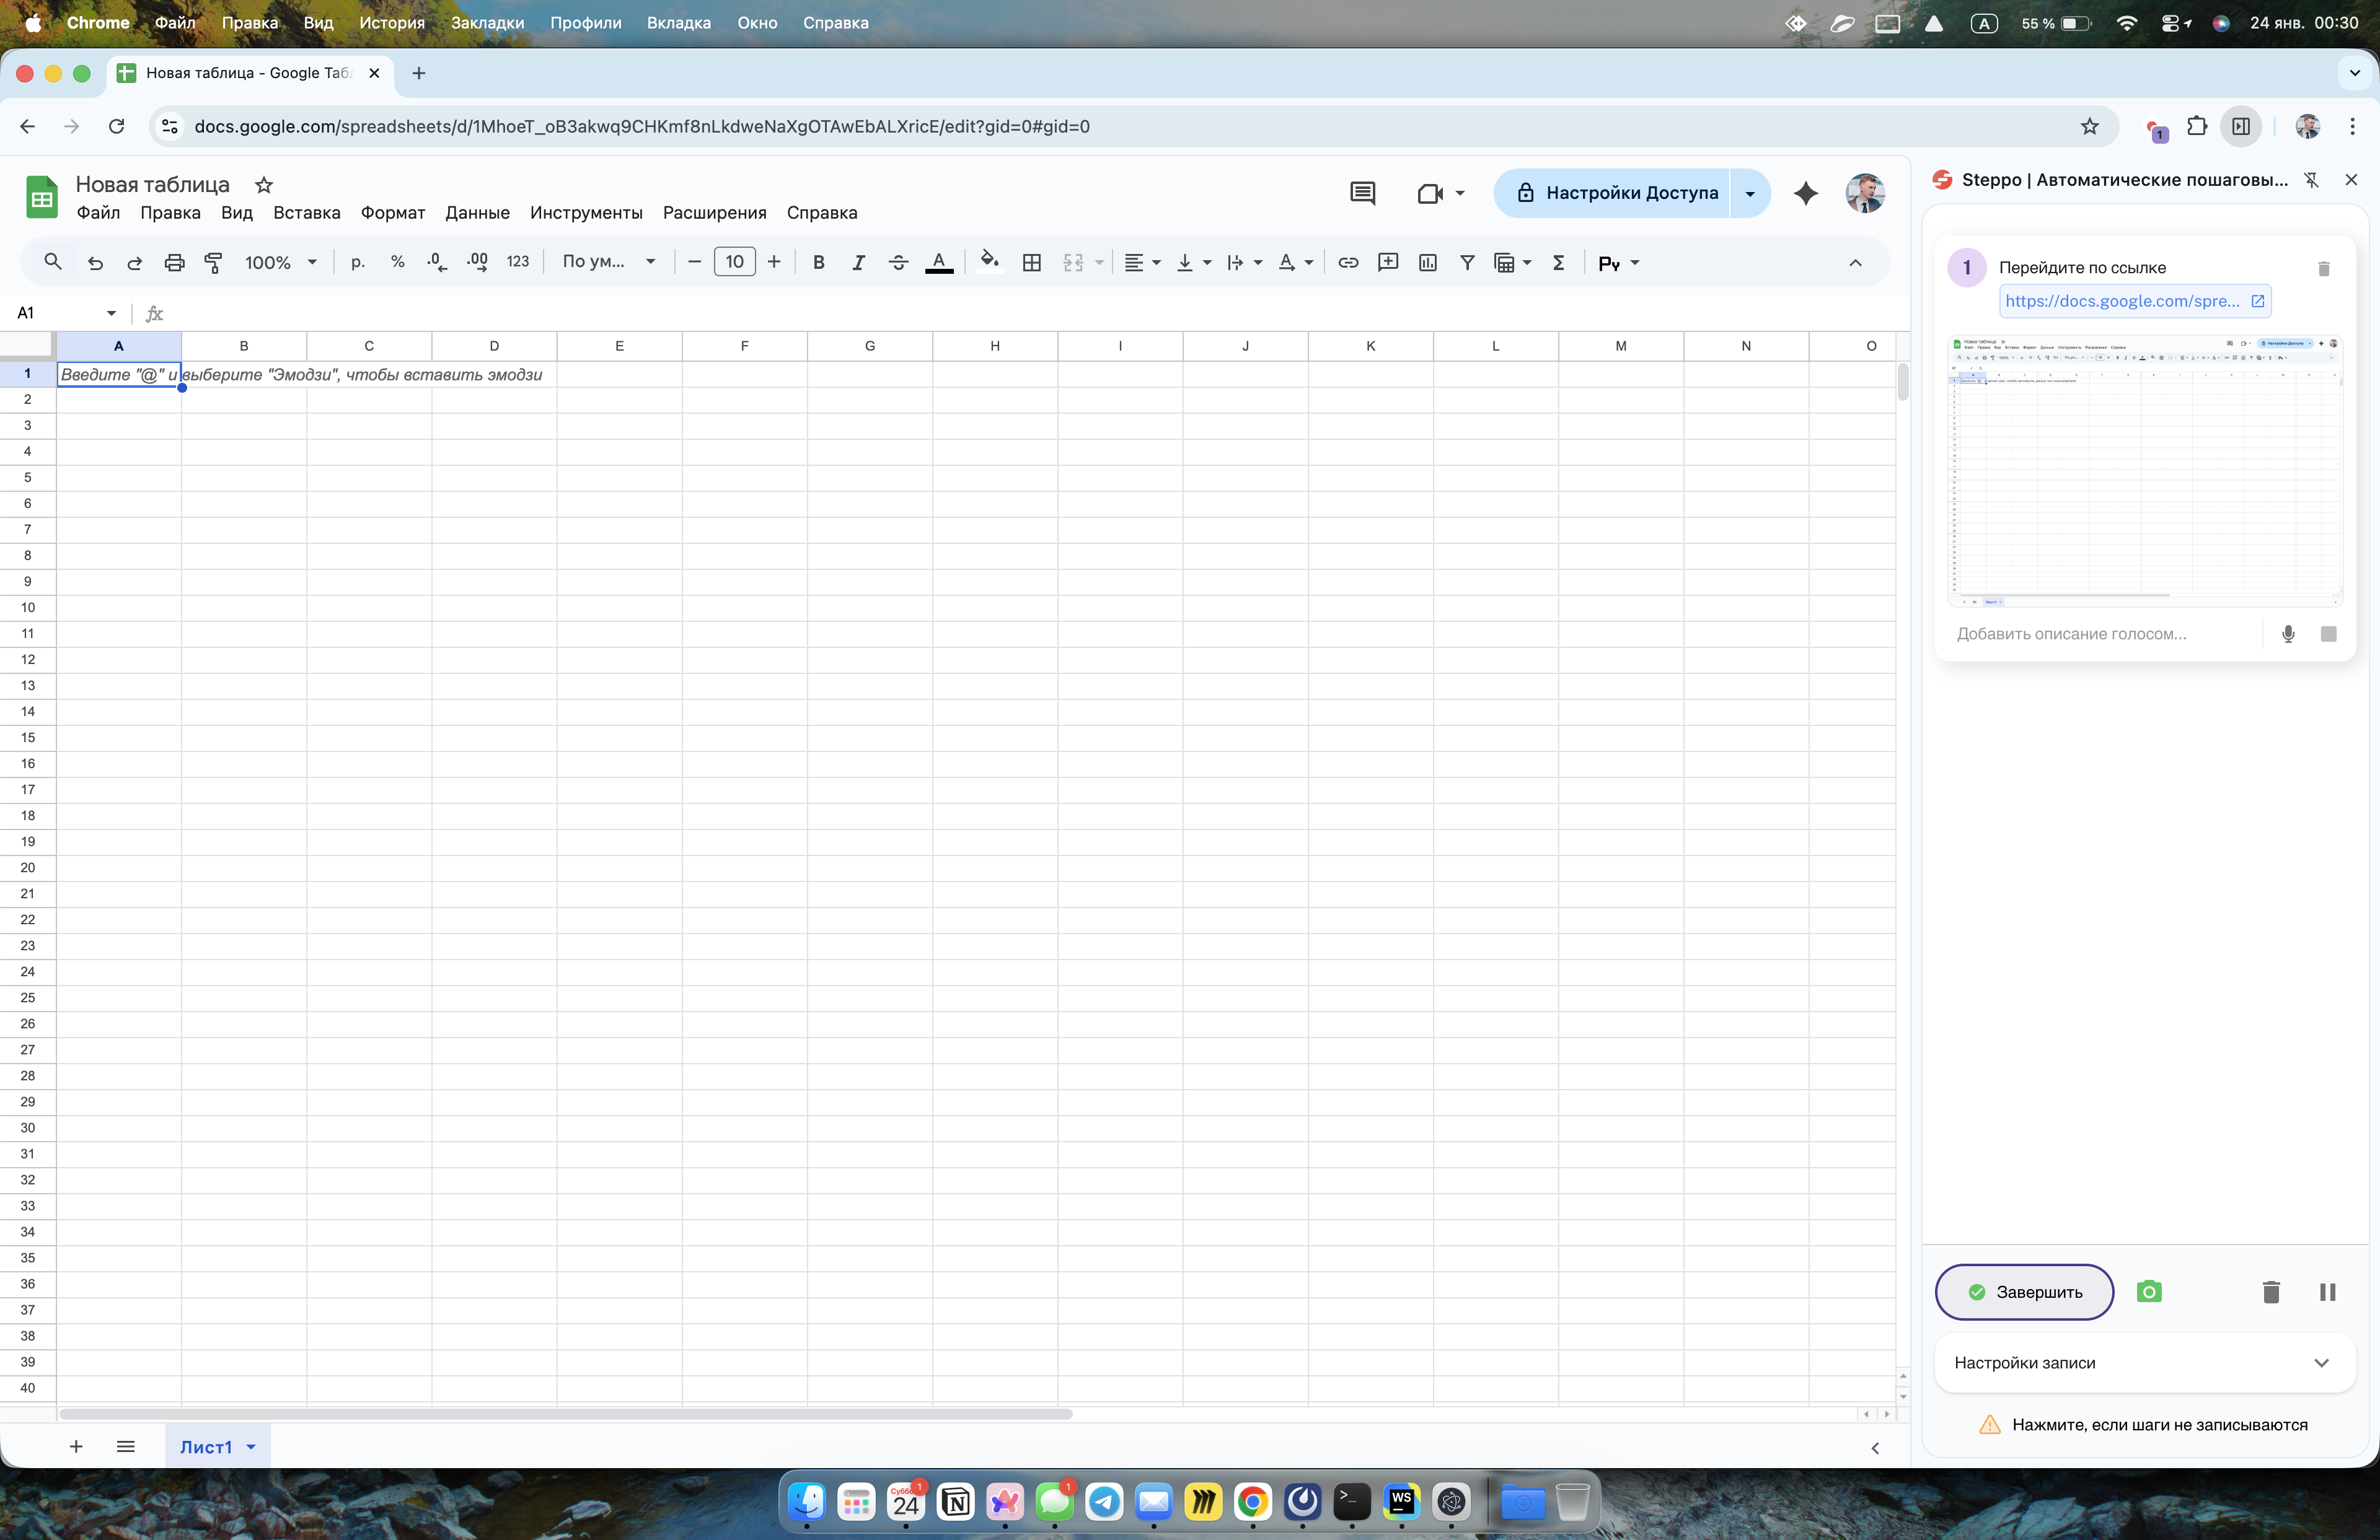Select the Лист1 sheet tab
Screen dimensions: 2380x1540
[x=206, y=1446]
